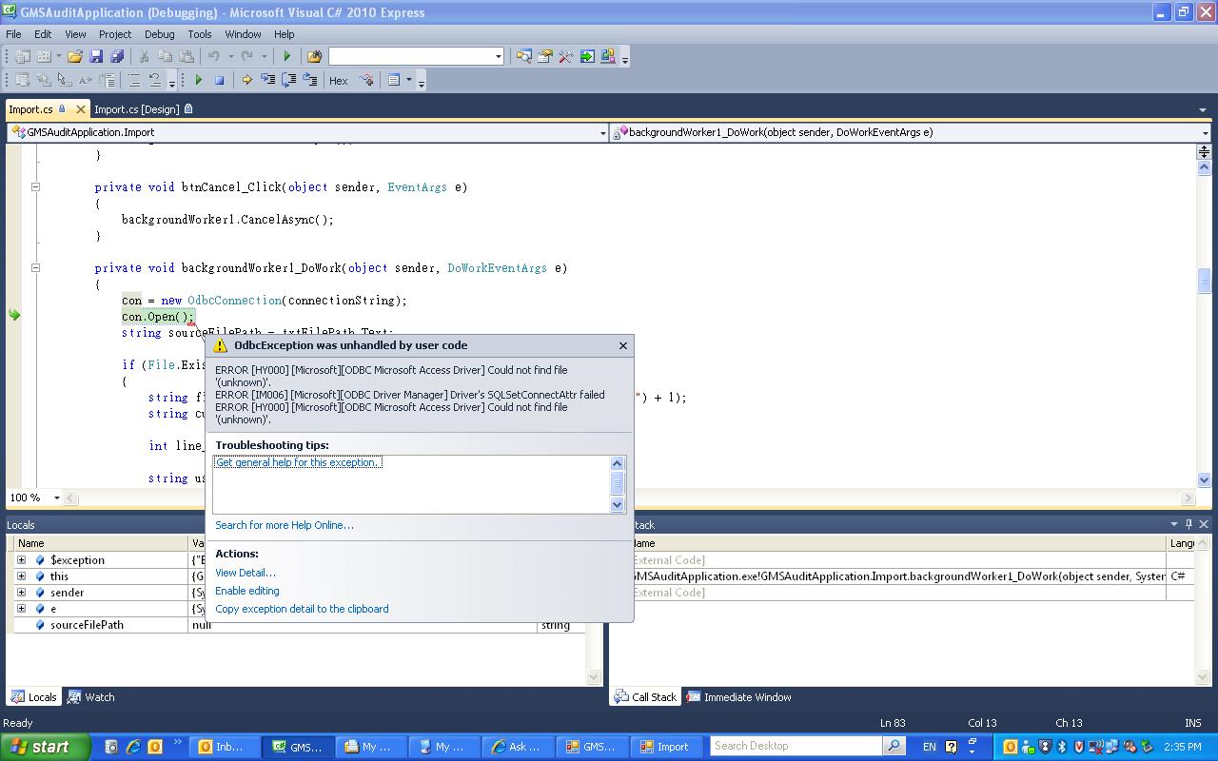Click the Name column header in Locals
Viewport: 1218px width, 761px height.
coord(101,543)
